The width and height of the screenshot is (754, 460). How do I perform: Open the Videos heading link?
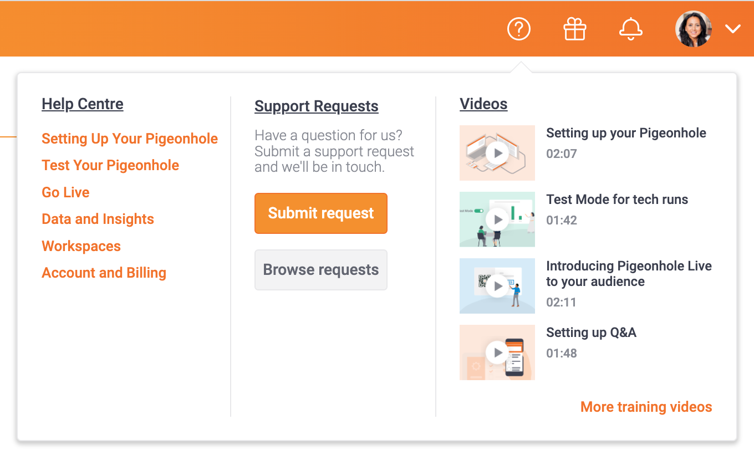tap(483, 104)
